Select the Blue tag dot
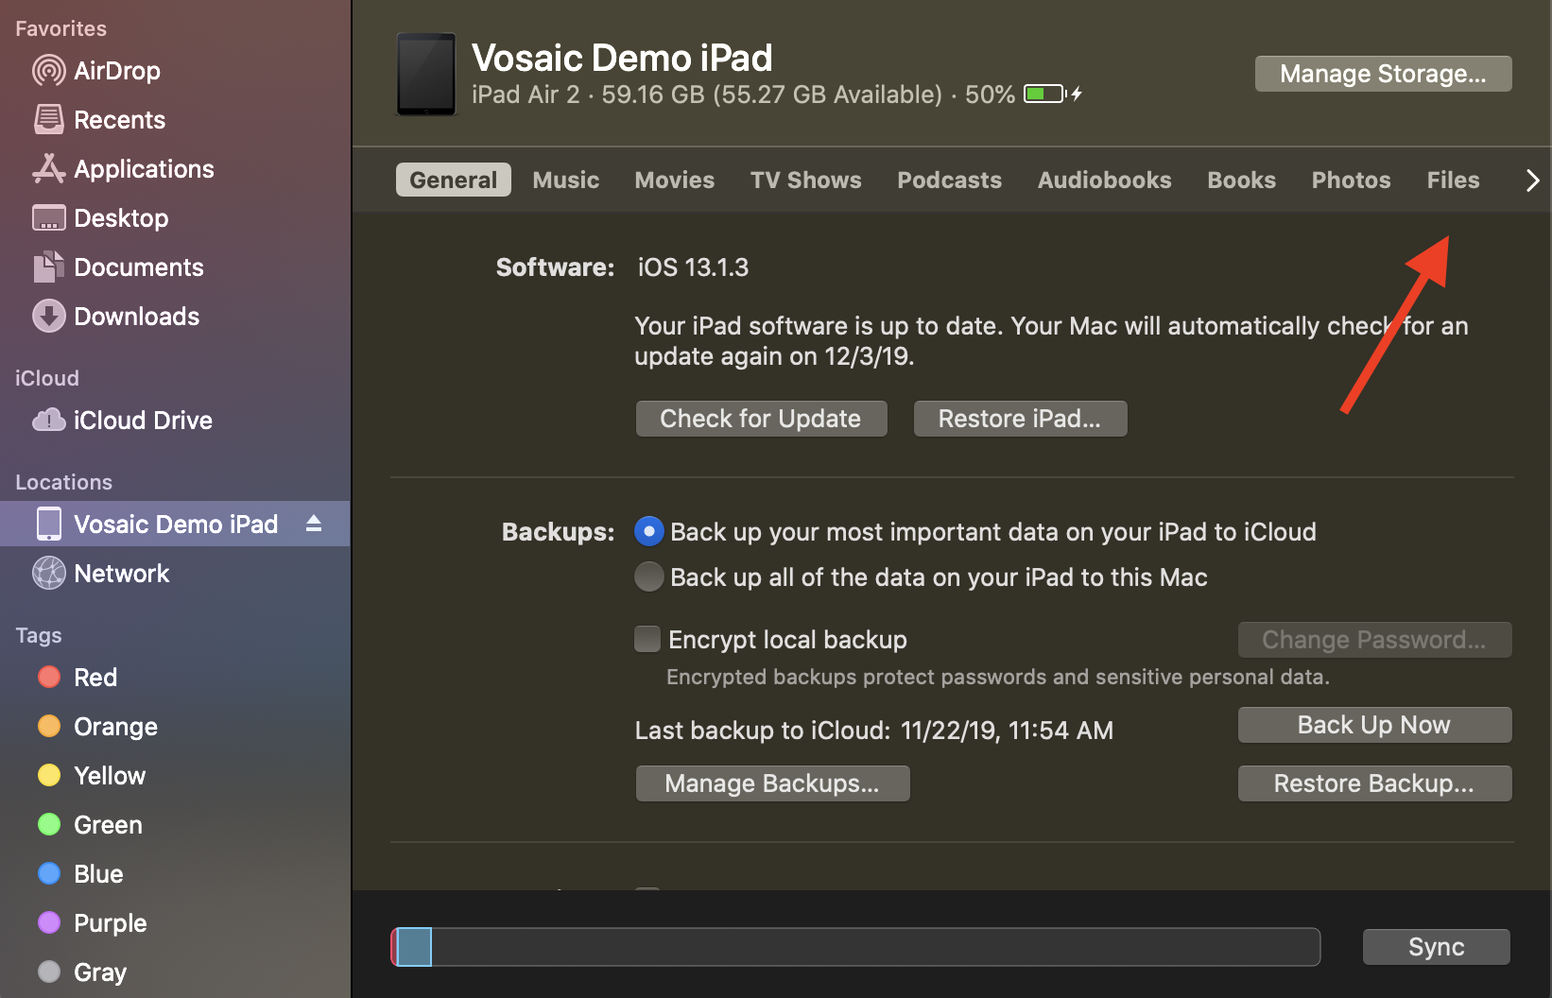 [x=49, y=873]
